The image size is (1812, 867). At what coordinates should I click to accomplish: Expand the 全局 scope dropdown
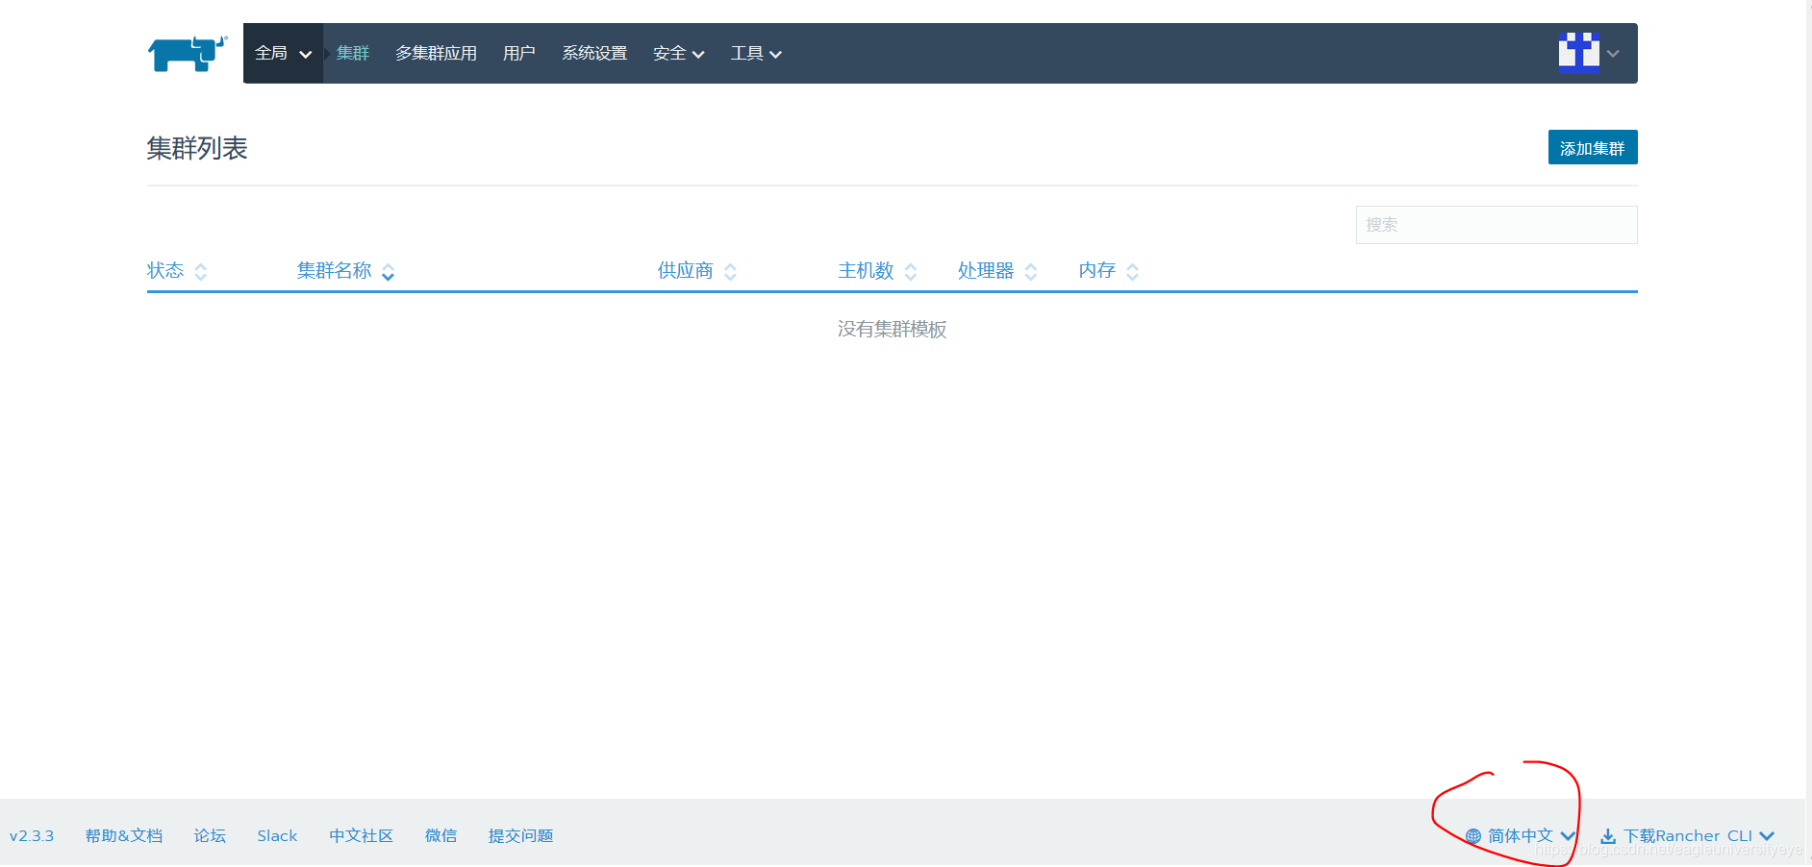tap(283, 54)
